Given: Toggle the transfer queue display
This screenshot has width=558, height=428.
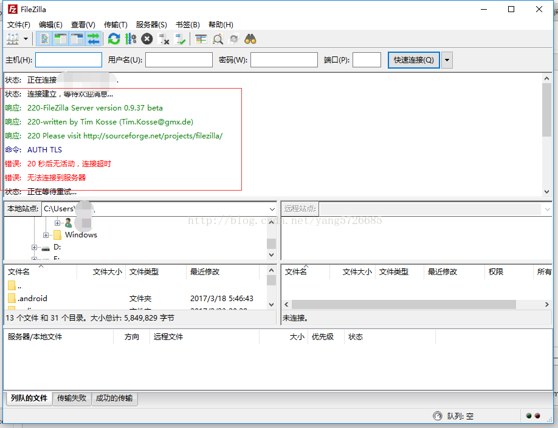Looking at the screenshot, I should [94, 39].
